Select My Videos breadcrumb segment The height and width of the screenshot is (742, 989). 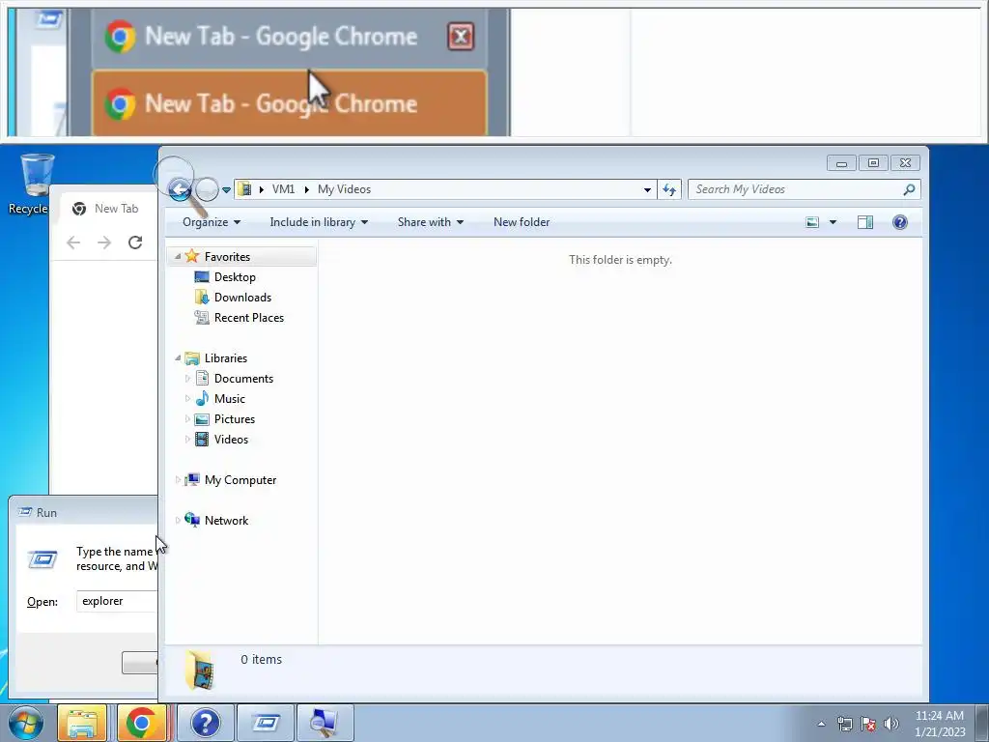(344, 189)
